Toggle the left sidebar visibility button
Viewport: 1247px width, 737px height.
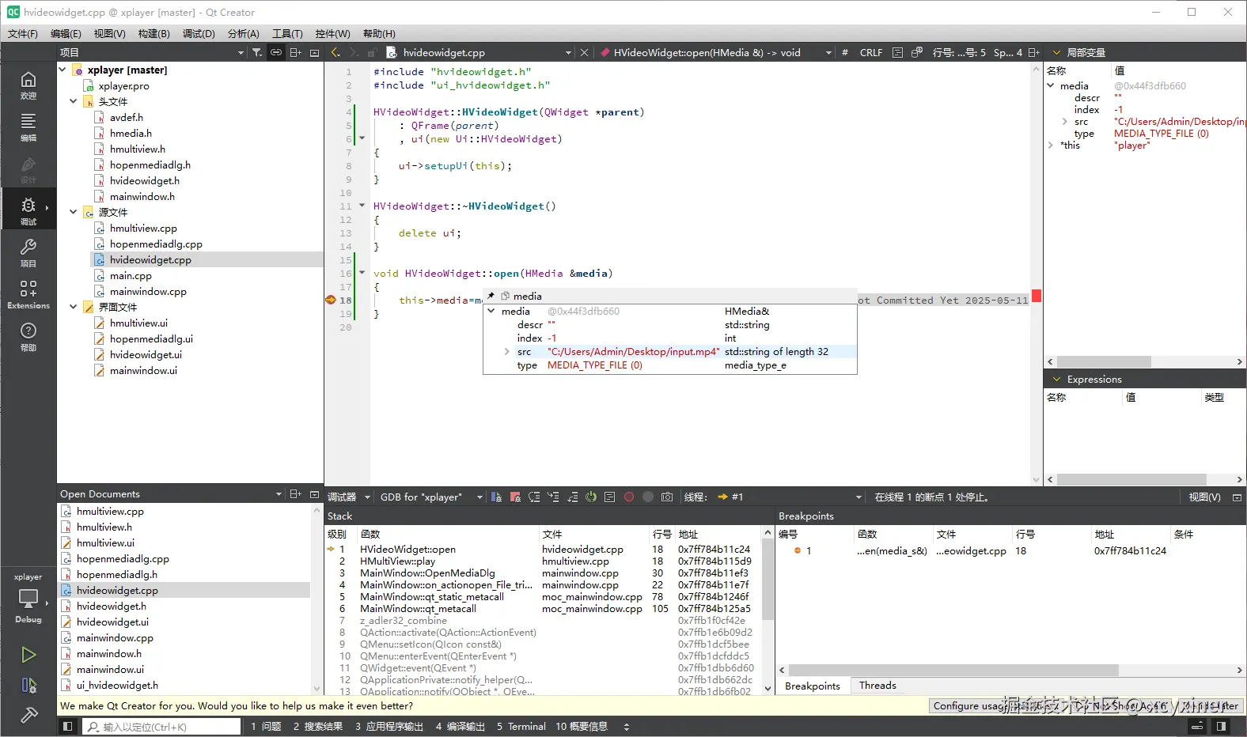click(x=68, y=726)
